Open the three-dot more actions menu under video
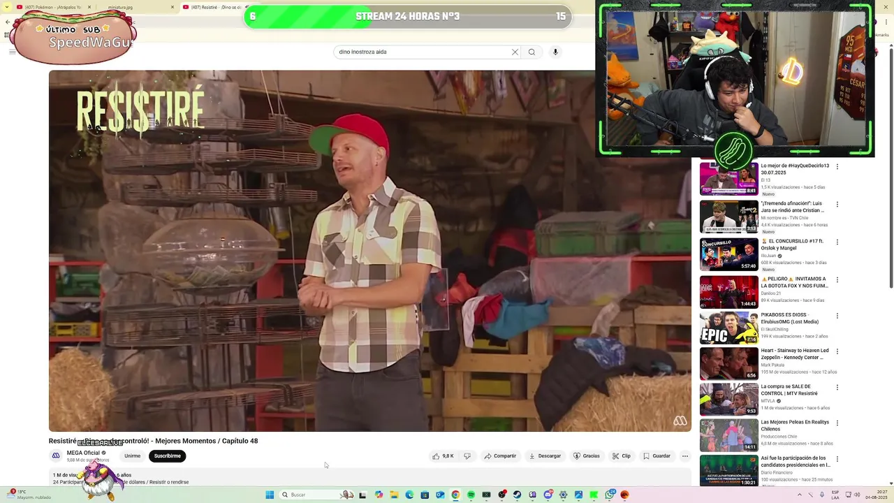This screenshot has height=503, width=894. click(685, 456)
